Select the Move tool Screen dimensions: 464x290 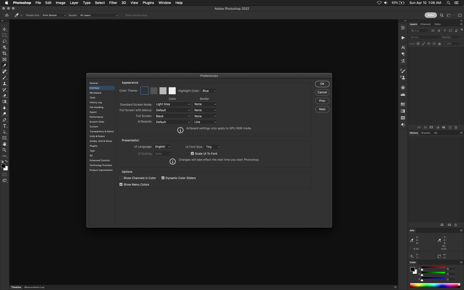click(5, 29)
